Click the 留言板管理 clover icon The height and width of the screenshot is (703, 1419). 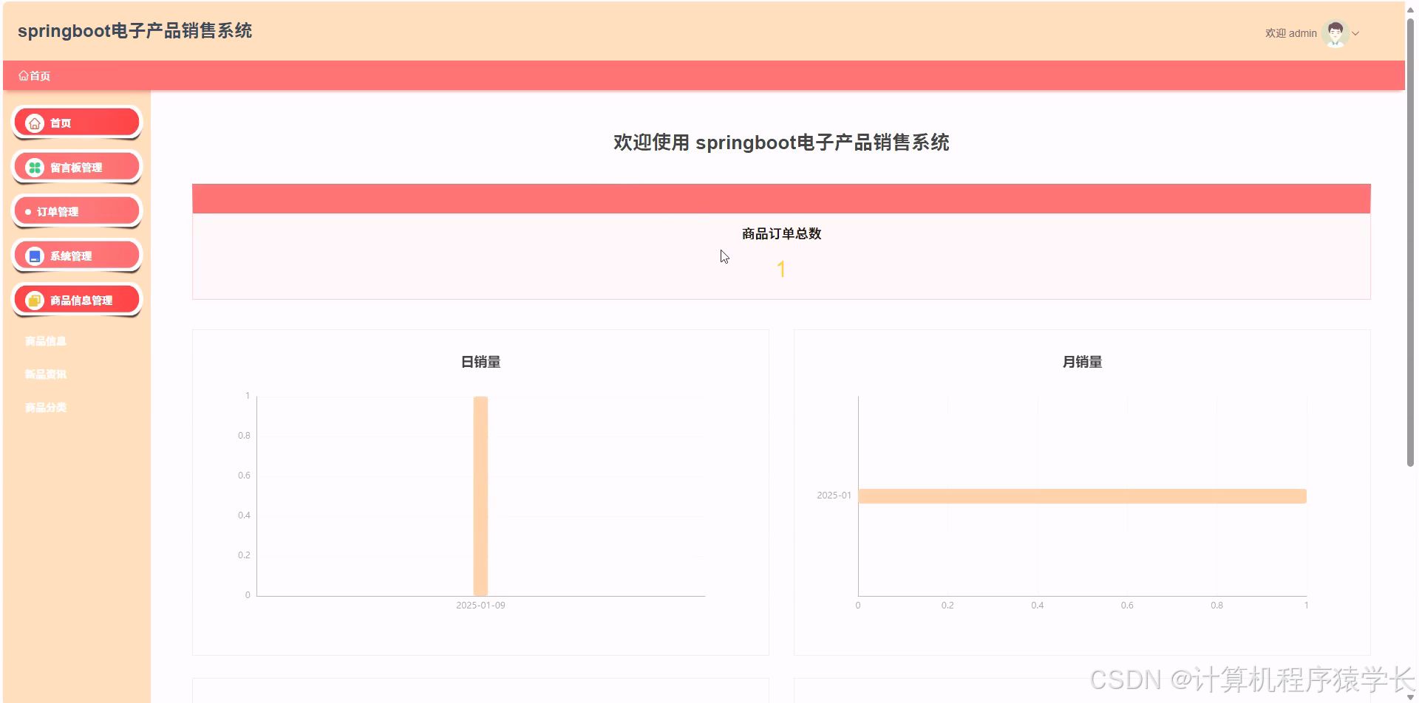[x=34, y=166]
